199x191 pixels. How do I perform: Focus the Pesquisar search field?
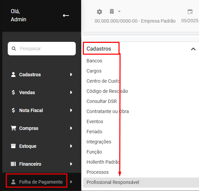42,49
